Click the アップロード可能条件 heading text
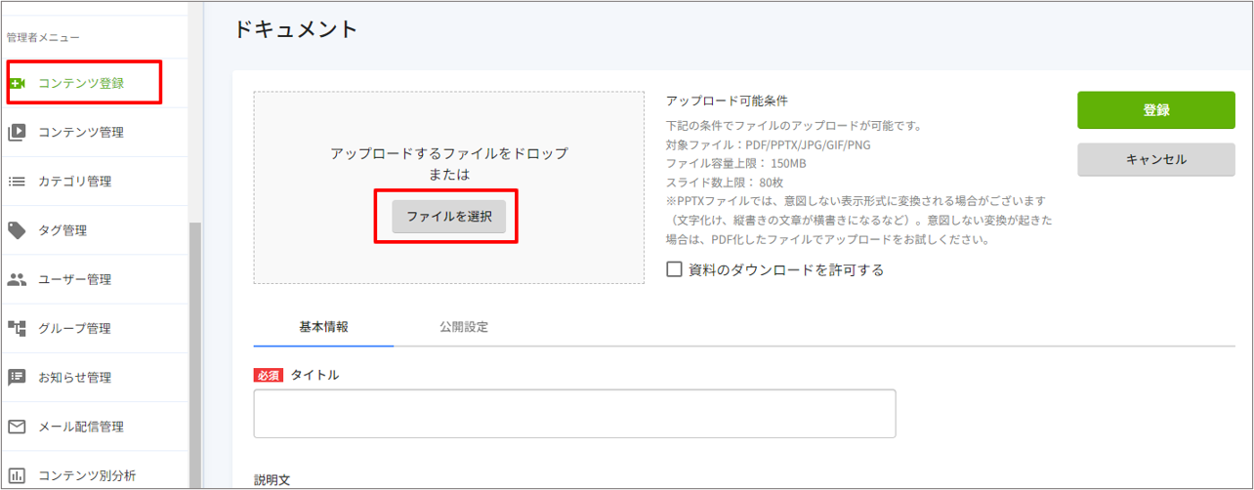 (x=727, y=101)
